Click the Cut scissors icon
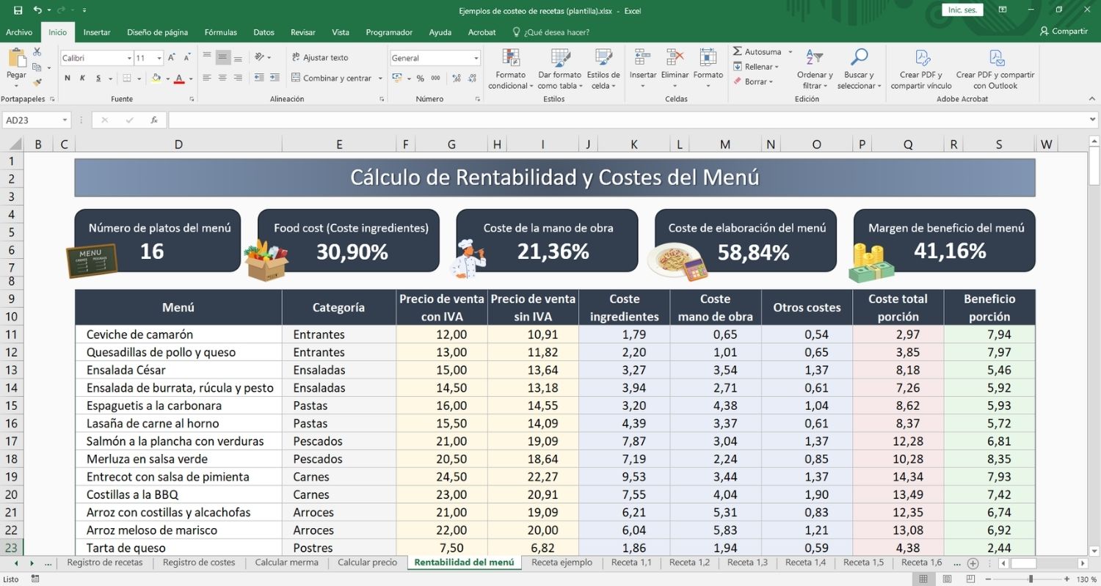 [x=37, y=52]
